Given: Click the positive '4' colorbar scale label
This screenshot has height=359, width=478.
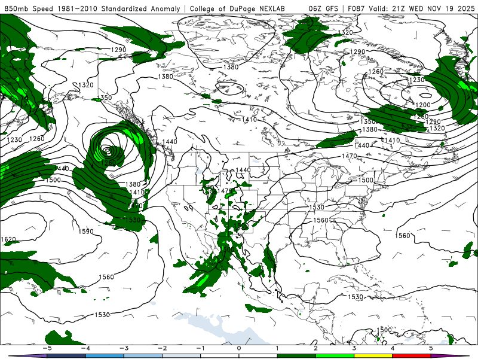Looking at the screenshot, I should tap(393, 348).
